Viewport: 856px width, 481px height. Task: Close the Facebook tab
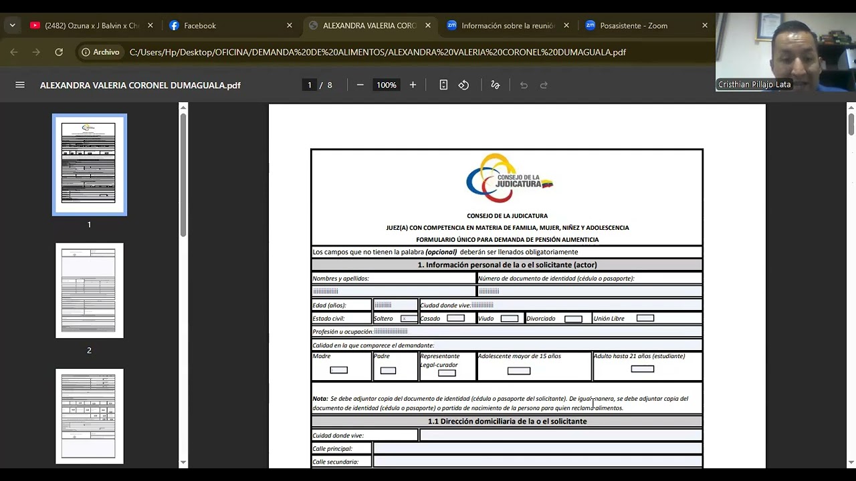(290, 25)
